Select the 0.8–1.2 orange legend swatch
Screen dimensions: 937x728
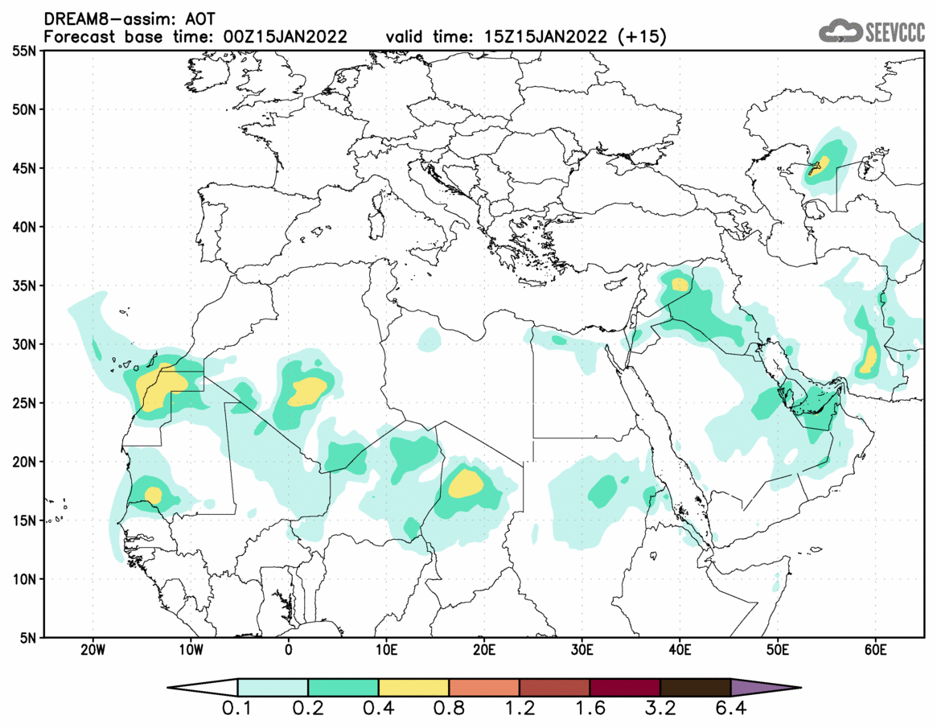pos(484,687)
